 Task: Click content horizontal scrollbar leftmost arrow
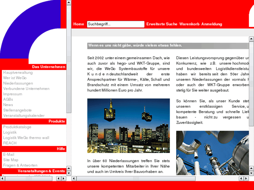(74, 178)
